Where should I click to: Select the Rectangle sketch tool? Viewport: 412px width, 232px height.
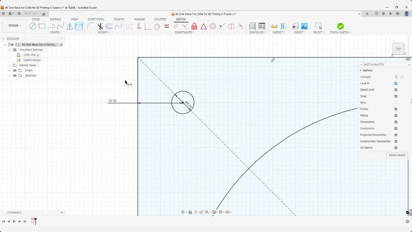(x=42, y=26)
